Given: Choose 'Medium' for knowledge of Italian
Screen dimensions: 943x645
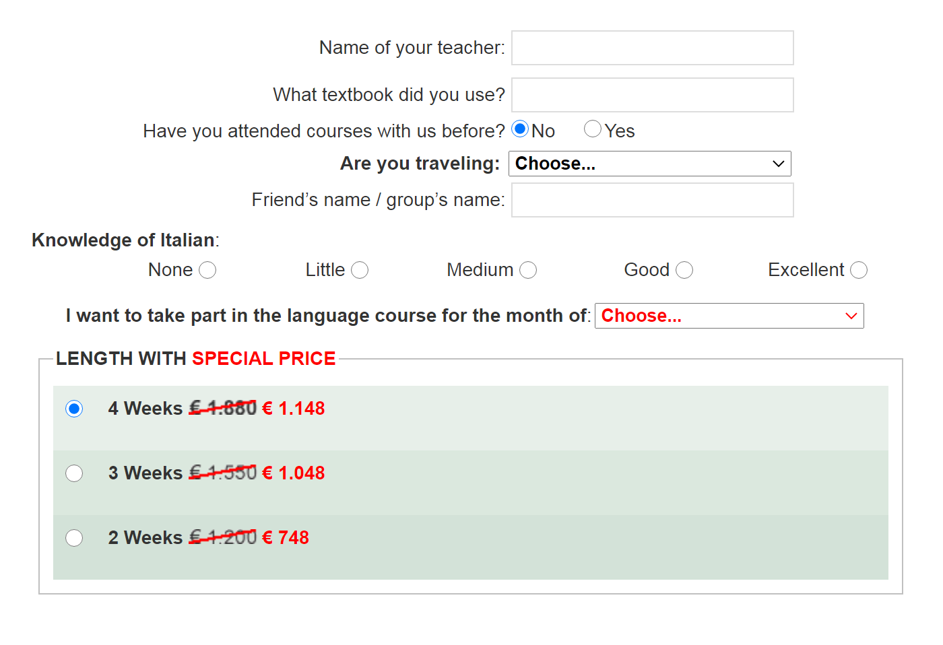Looking at the screenshot, I should (528, 270).
